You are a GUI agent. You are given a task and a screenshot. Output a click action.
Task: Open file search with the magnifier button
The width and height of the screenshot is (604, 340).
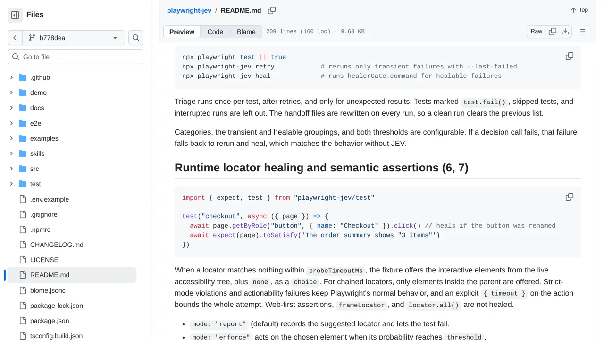click(136, 38)
